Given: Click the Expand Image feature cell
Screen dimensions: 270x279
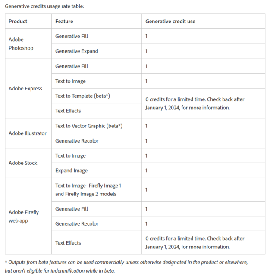Looking at the screenshot, I should 71,170.
